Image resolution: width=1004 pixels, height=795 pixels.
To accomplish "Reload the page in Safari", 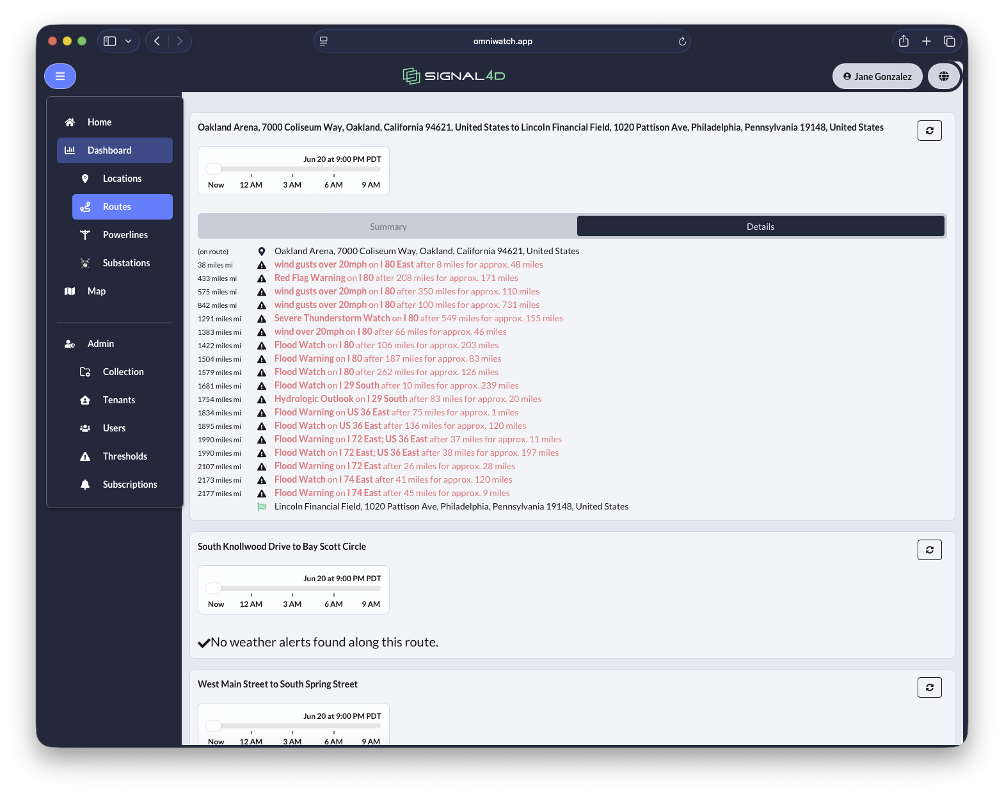I will [682, 41].
